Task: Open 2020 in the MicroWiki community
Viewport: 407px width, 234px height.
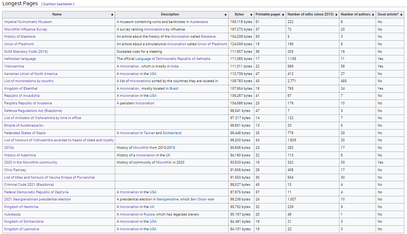Action: pos(31,162)
